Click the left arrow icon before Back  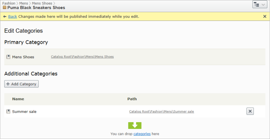(5, 16)
